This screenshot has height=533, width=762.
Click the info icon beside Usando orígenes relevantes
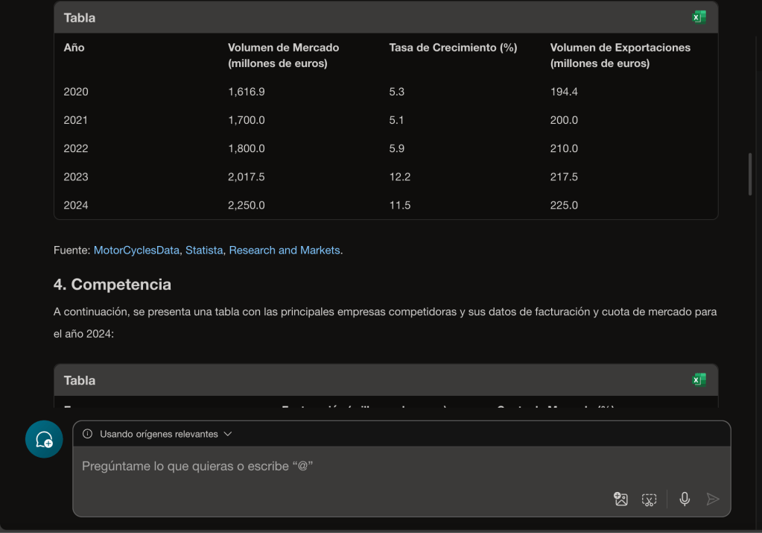pyautogui.click(x=88, y=434)
